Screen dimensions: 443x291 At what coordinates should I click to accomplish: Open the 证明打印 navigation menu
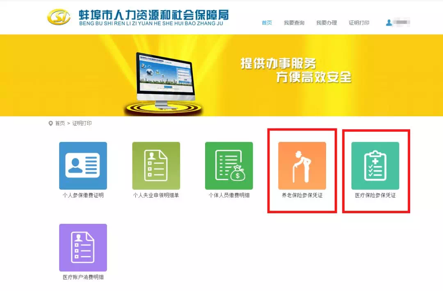click(x=359, y=23)
